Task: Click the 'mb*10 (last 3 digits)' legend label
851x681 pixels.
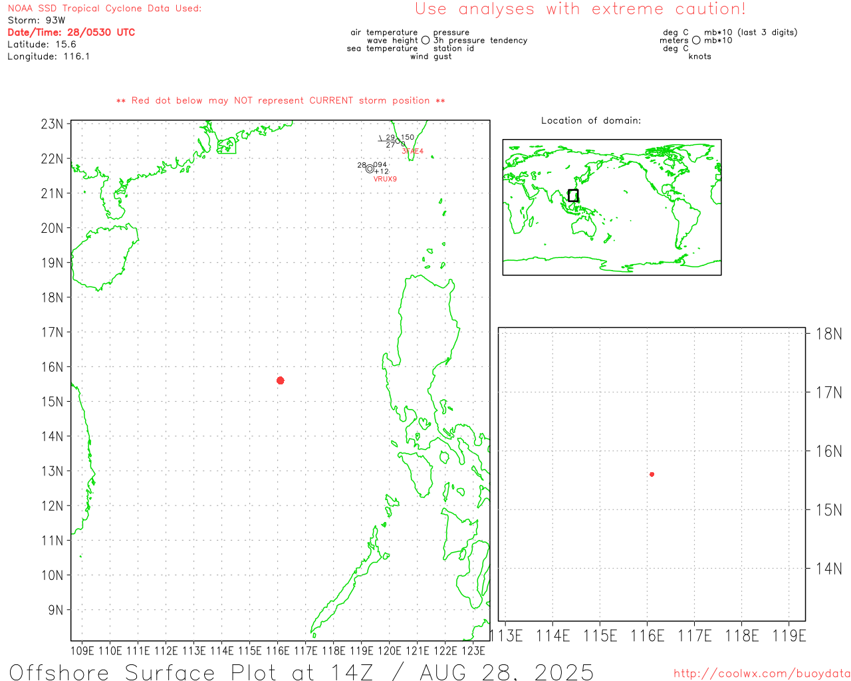Action: [751, 33]
